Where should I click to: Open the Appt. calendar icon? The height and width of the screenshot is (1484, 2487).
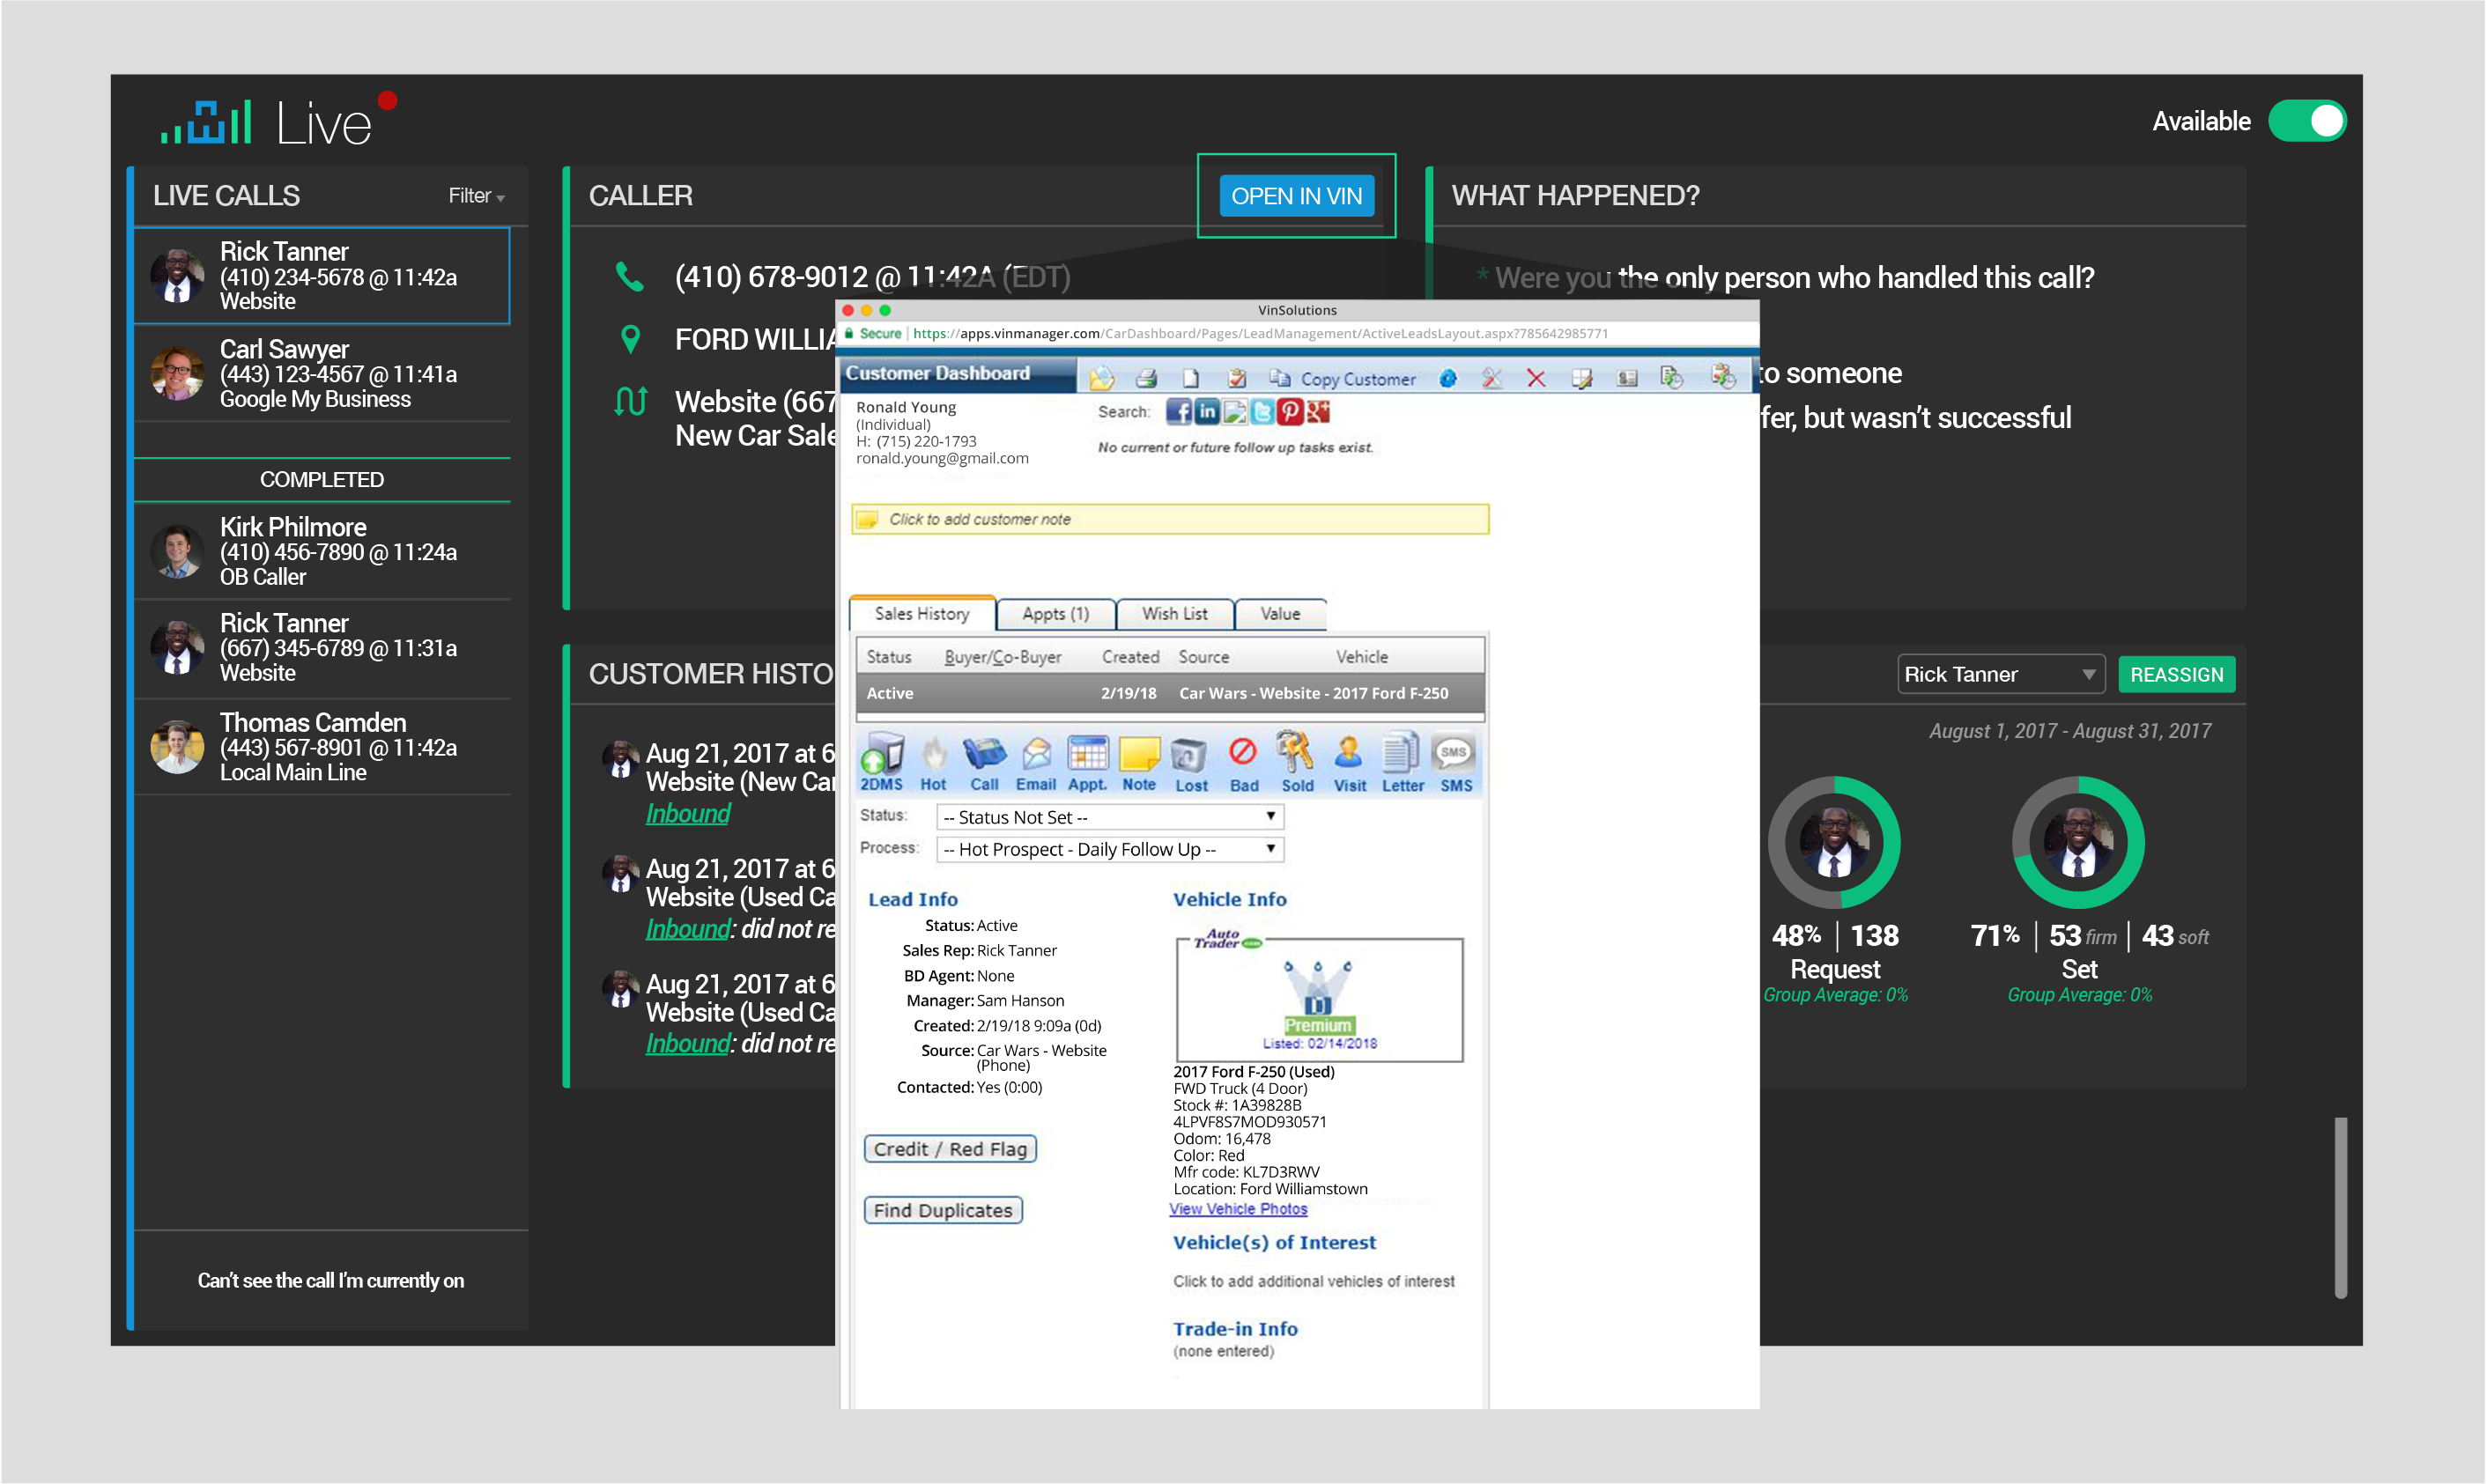(x=1087, y=762)
